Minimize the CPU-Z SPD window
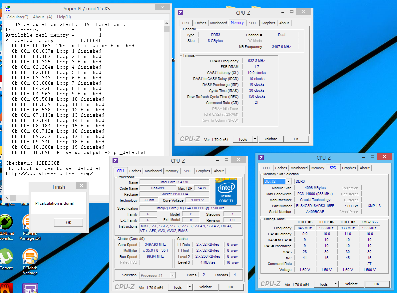The image size is (397, 293). point(363,157)
